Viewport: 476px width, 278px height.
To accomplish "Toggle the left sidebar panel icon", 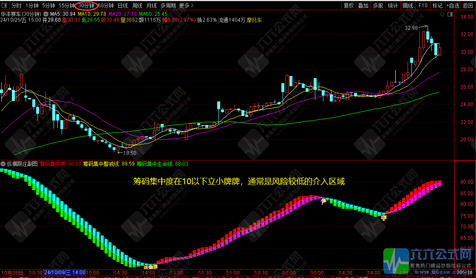I will [4, 5].
